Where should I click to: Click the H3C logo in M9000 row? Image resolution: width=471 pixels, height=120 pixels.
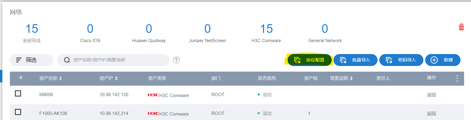click(153, 95)
